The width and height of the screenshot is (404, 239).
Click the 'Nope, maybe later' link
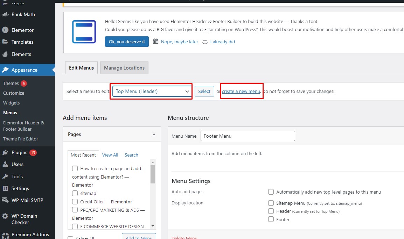[180, 42]
